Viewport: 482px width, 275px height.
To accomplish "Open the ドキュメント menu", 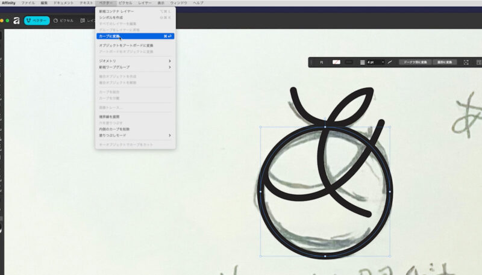I will pyautogui.click(x=63, y=3).
